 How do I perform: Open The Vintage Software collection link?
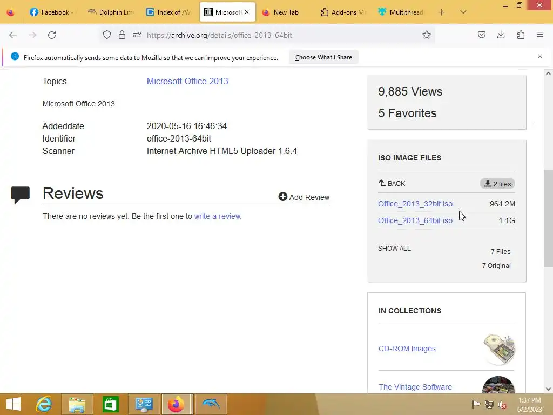tap(415, 387)
